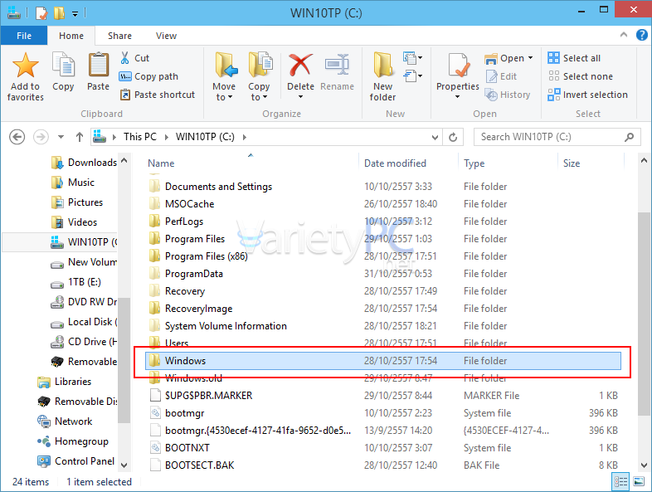
Task: Sort by the Type column header
Action: (474, 163)
